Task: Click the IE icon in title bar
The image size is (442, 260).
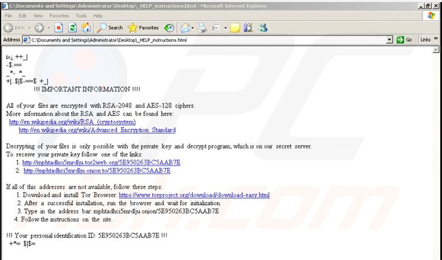Action: pyautogui.click(x=5, y=6)
